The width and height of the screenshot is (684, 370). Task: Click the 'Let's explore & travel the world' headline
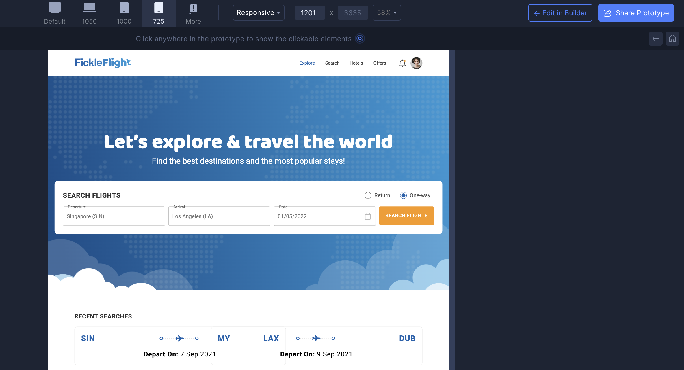(x=248, y=142)
